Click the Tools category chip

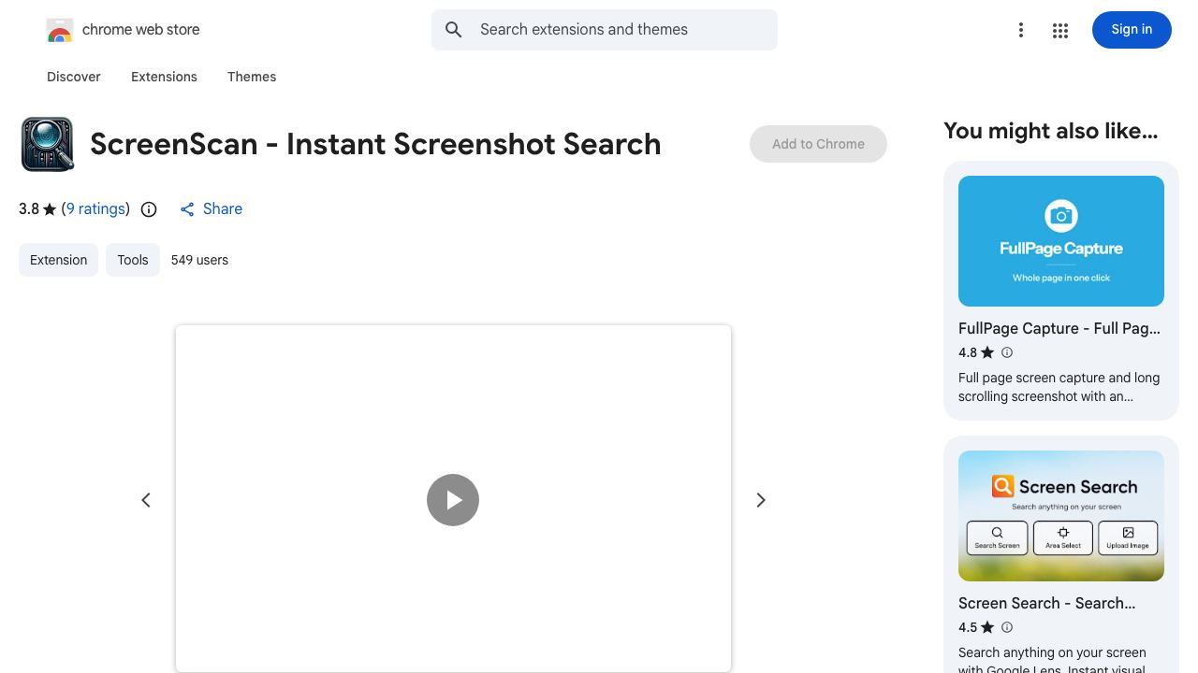coord(133,260)
